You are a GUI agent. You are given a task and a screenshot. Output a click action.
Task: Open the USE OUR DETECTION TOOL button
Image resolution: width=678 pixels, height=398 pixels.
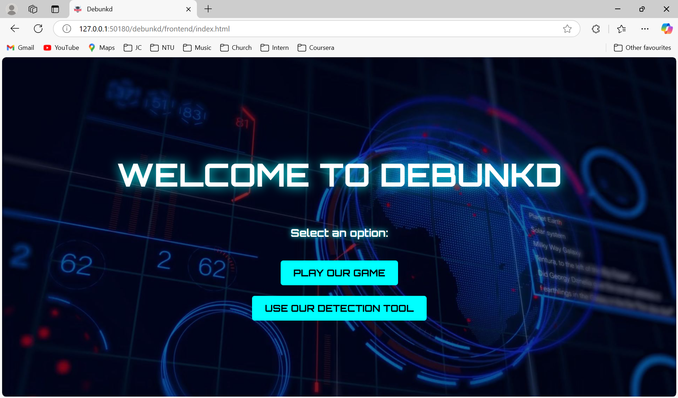click(339, 308)
